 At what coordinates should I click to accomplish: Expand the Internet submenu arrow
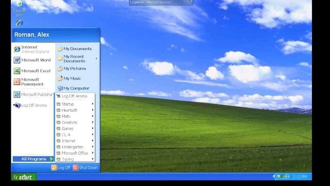[93, 141]
